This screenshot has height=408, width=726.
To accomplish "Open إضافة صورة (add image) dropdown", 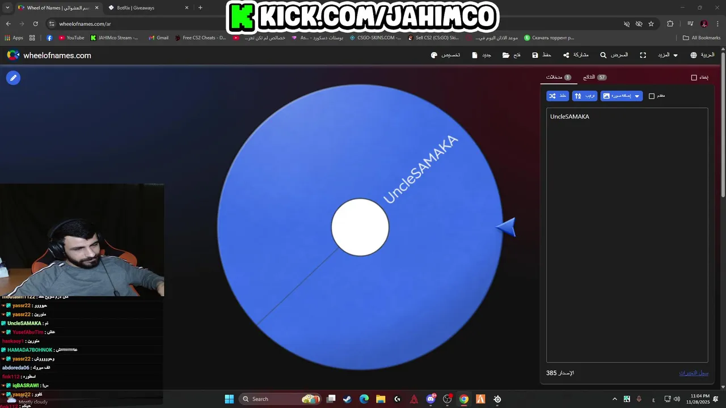I will click(x=622, y=96).
